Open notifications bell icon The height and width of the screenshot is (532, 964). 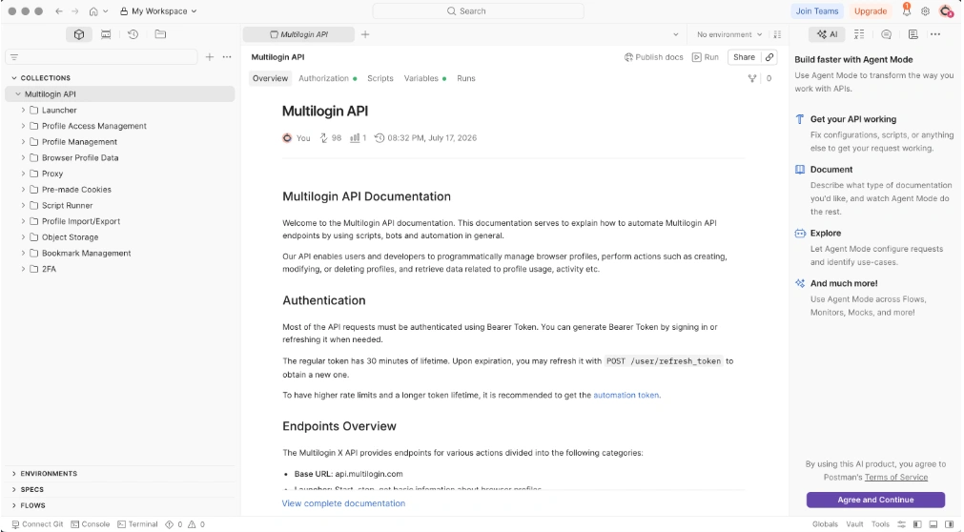click(906, 10)
